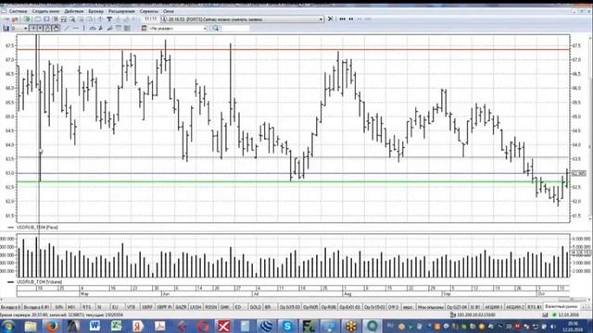Viewport: 593px width, 333px height.
Task: Click the QUIK Q icon on taskbar
Action: (x=372, y=326)
